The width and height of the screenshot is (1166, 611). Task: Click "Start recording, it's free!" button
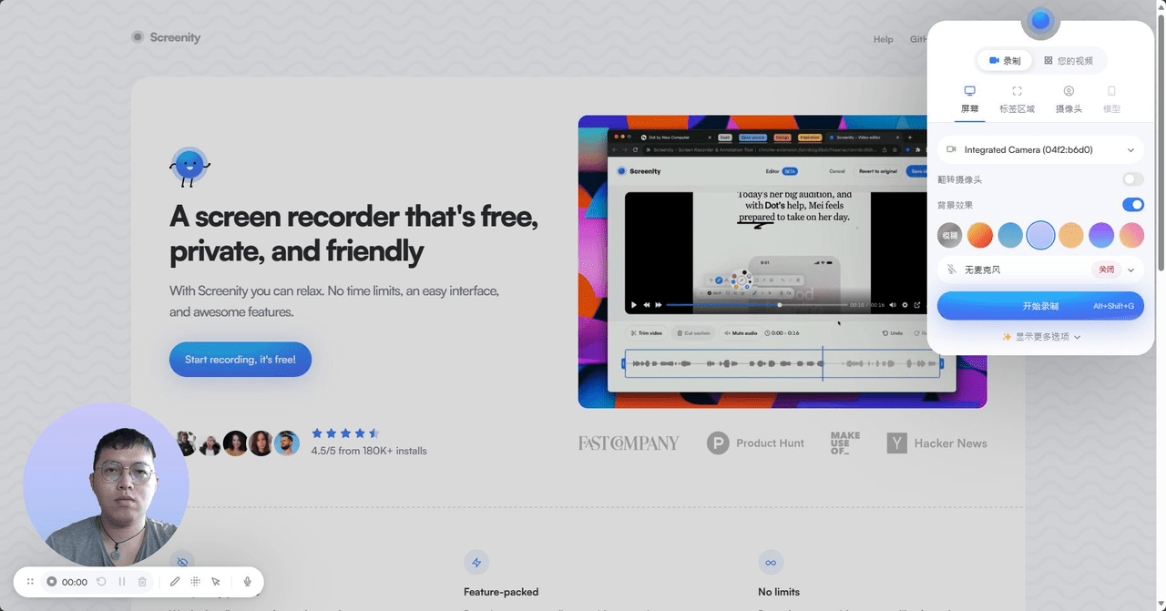tap(240, 360)
